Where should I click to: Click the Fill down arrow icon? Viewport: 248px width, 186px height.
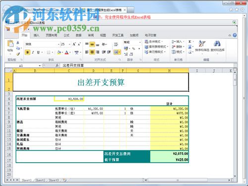tap(190, 47)
